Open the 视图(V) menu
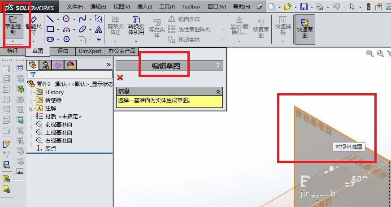 (122, 7)
